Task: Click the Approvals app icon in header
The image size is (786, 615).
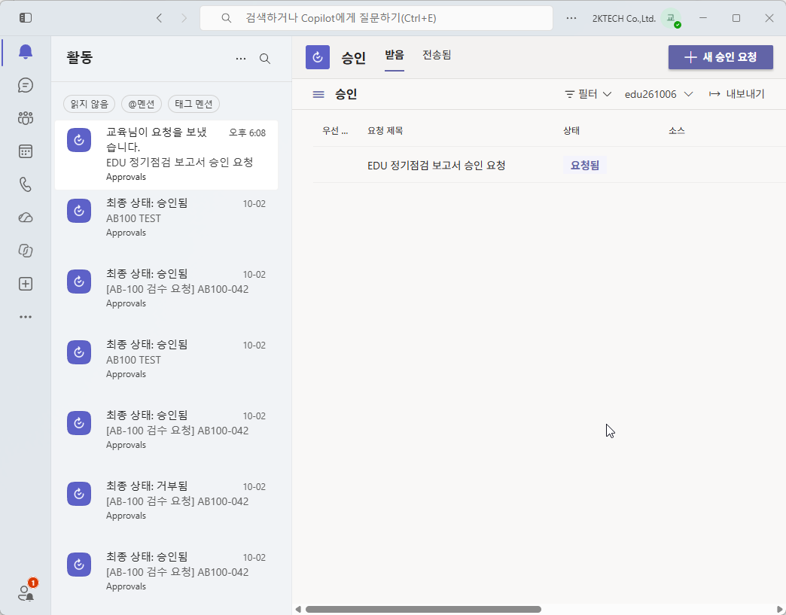Action: tap(318, 57)
